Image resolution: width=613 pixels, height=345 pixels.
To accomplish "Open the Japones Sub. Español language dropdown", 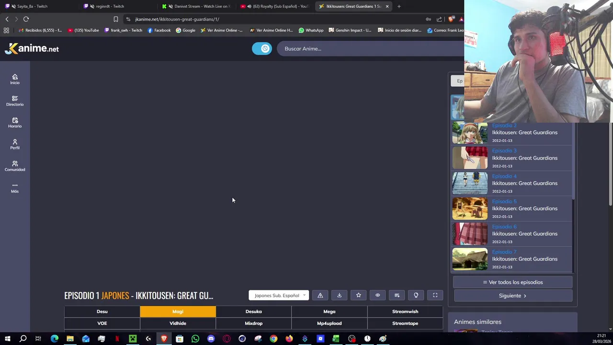I will point(279,295).
